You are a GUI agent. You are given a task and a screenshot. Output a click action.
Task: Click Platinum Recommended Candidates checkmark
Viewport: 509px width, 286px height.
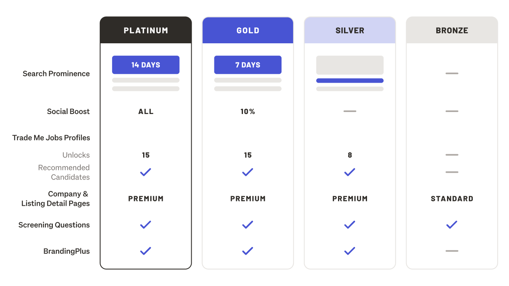146,172
